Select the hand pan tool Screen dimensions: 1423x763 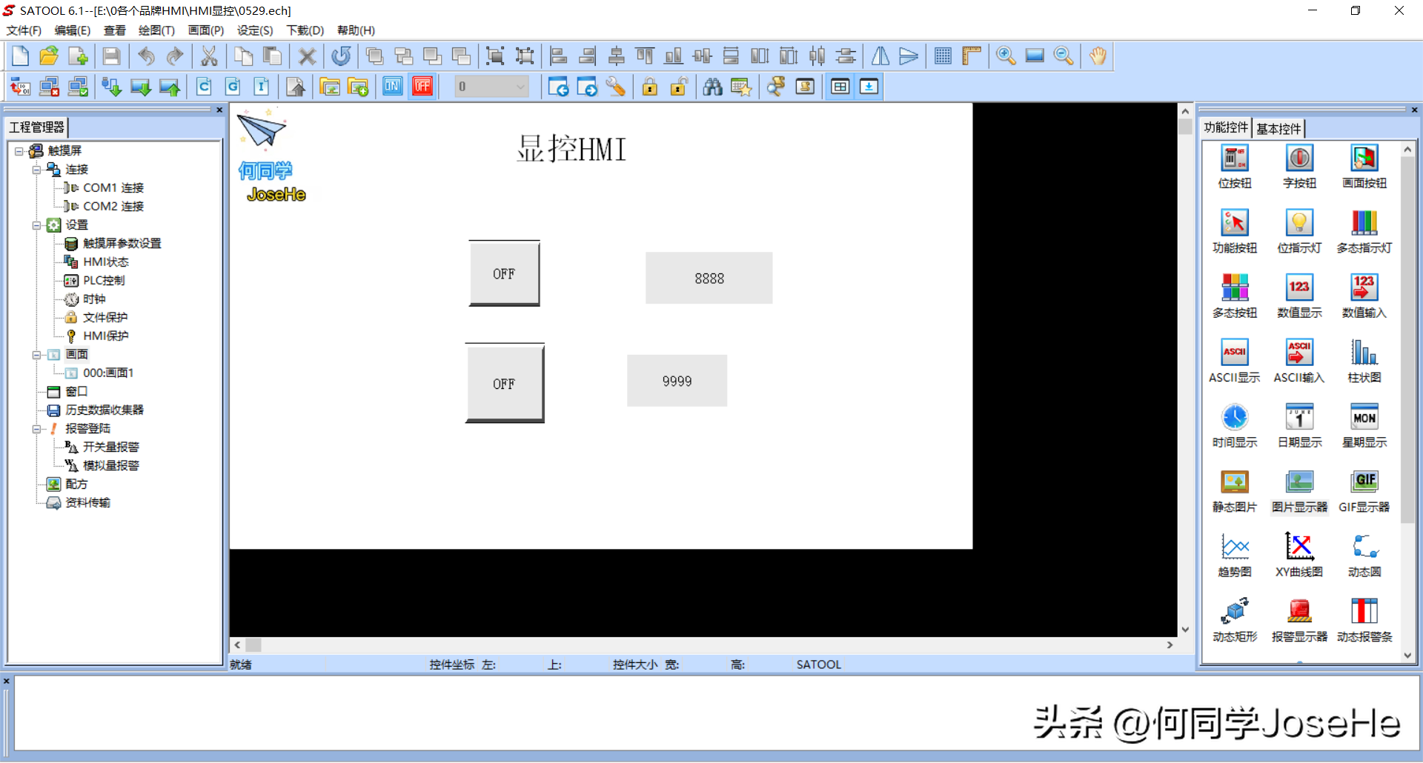(x=1098, y=56)
